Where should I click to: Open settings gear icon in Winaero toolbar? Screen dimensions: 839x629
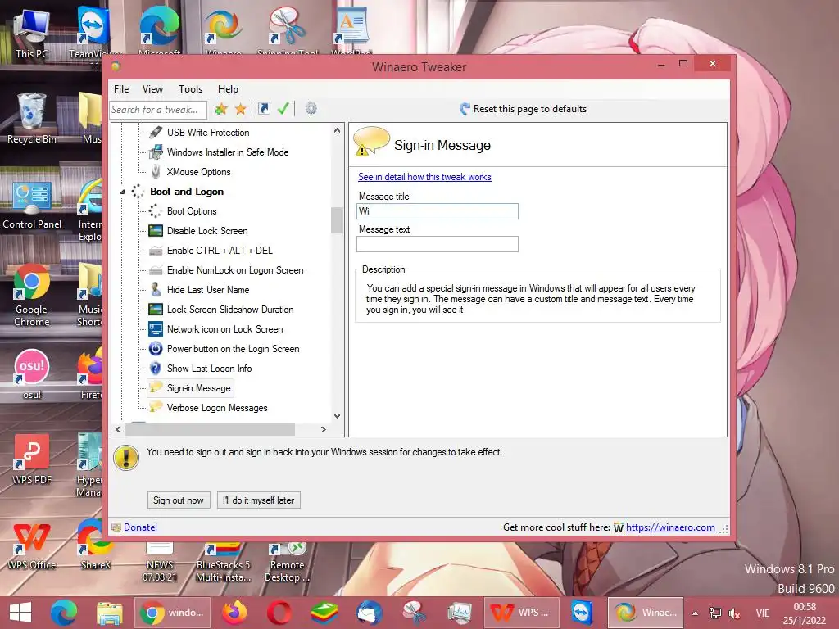(x=311, y=109)
